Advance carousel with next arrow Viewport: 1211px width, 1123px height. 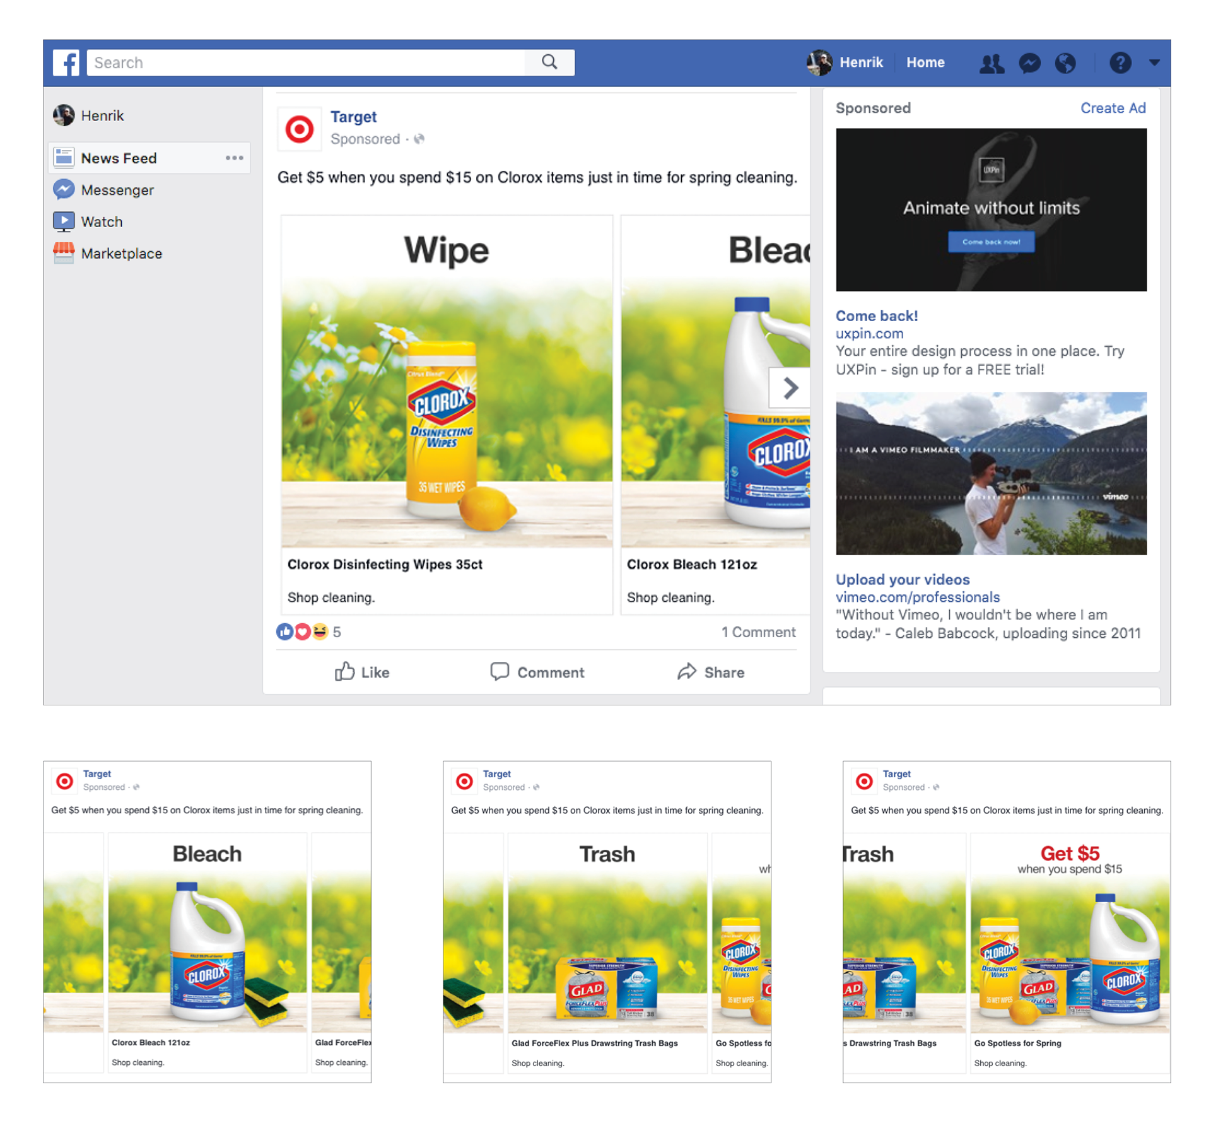point(789,387)
